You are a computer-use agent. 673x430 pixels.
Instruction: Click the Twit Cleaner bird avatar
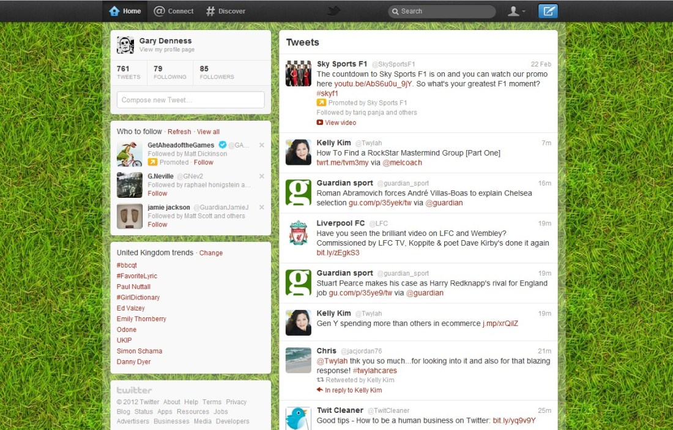[299, 418]
